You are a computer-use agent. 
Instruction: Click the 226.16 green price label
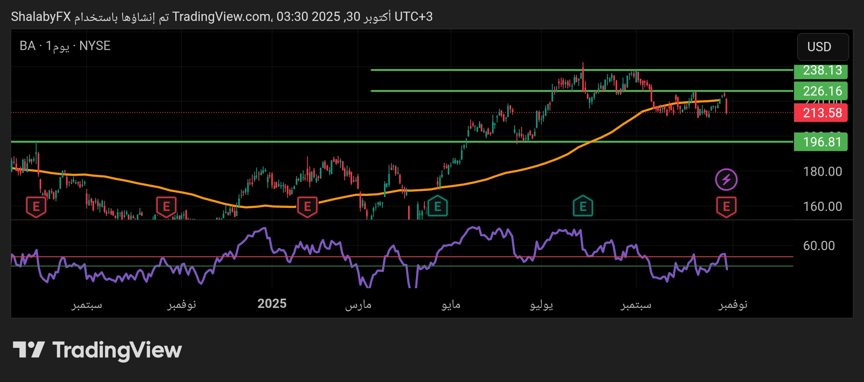pyautogui.click(x=820, y=91)
